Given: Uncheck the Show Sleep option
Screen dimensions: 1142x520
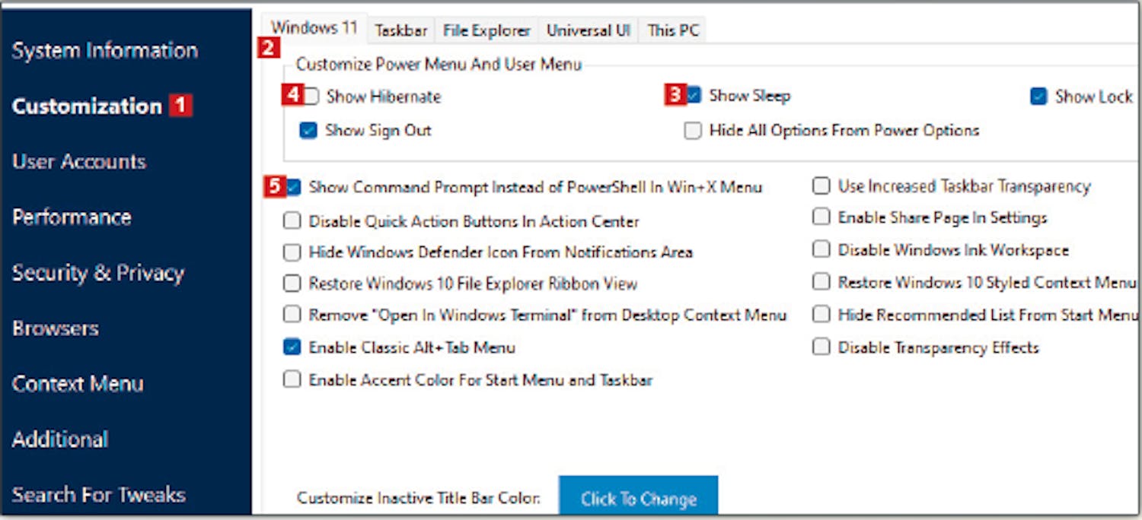Looking at the screenshot, I should (694, 96).
